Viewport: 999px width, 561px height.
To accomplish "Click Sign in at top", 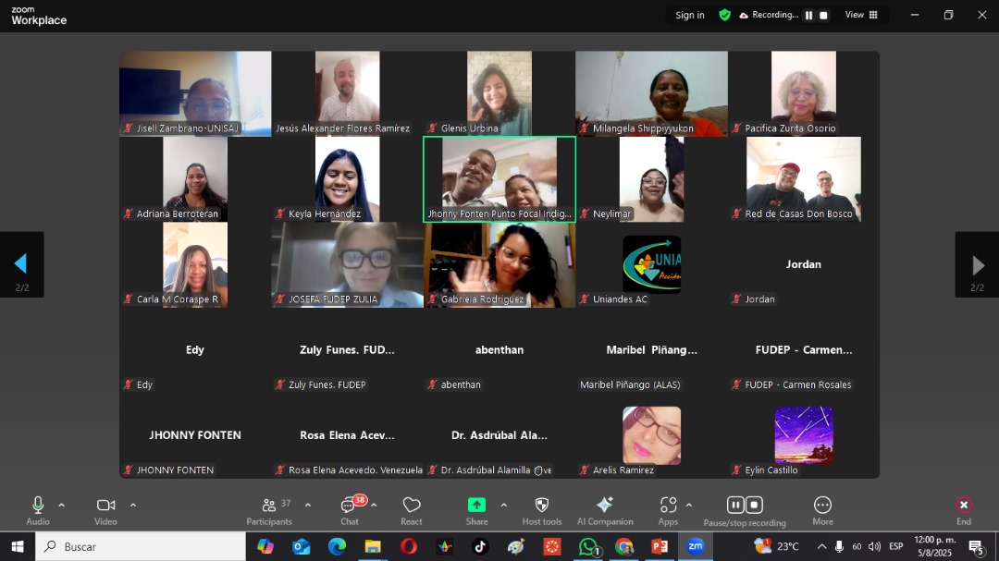I will [x=690, y=15].
